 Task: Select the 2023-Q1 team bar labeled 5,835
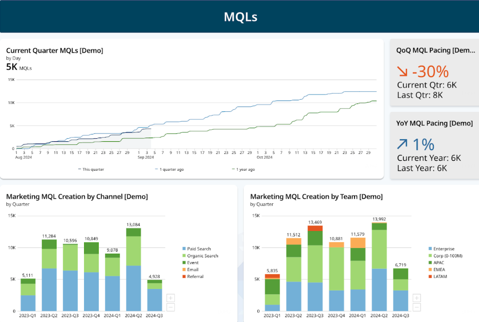pos(272,293)
